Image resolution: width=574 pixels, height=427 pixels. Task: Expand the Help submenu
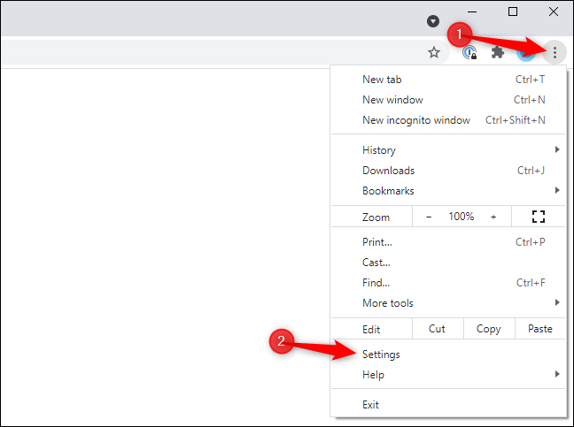pyautogui.click(x=448, y=375)
